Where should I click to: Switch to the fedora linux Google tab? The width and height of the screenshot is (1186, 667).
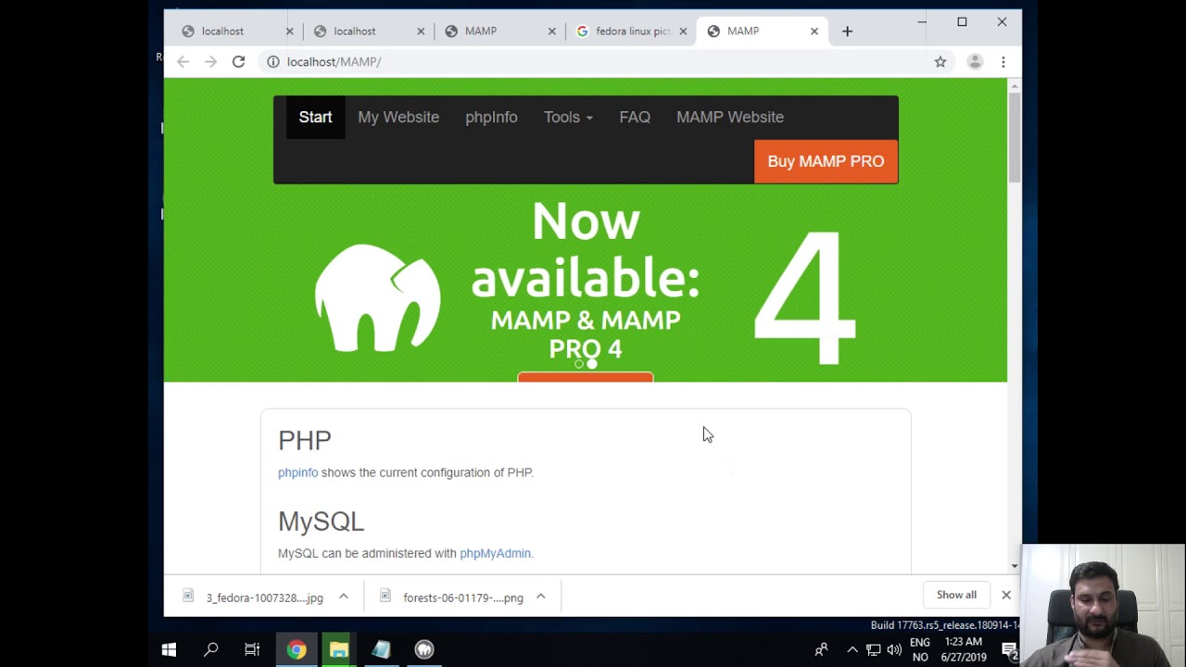tap(625, 31)
